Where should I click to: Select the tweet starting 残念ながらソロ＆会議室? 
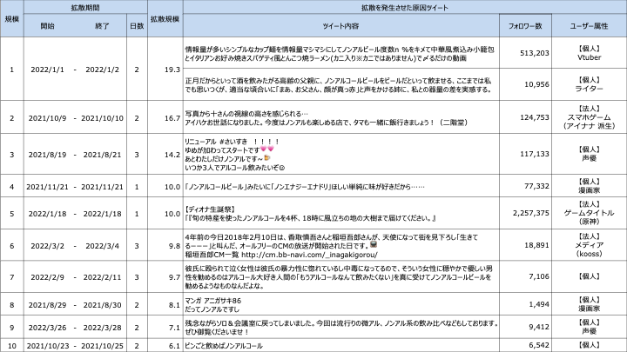pos(341,328)
